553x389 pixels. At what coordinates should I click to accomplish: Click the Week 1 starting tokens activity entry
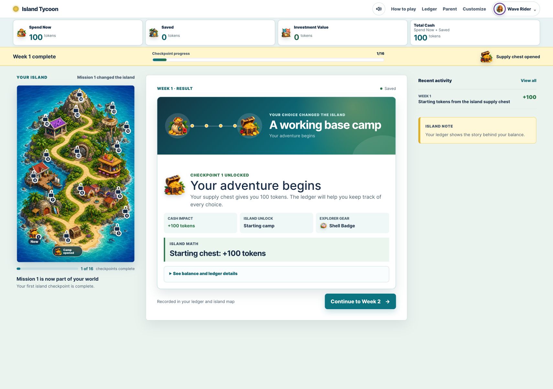[x=477, y=99]
